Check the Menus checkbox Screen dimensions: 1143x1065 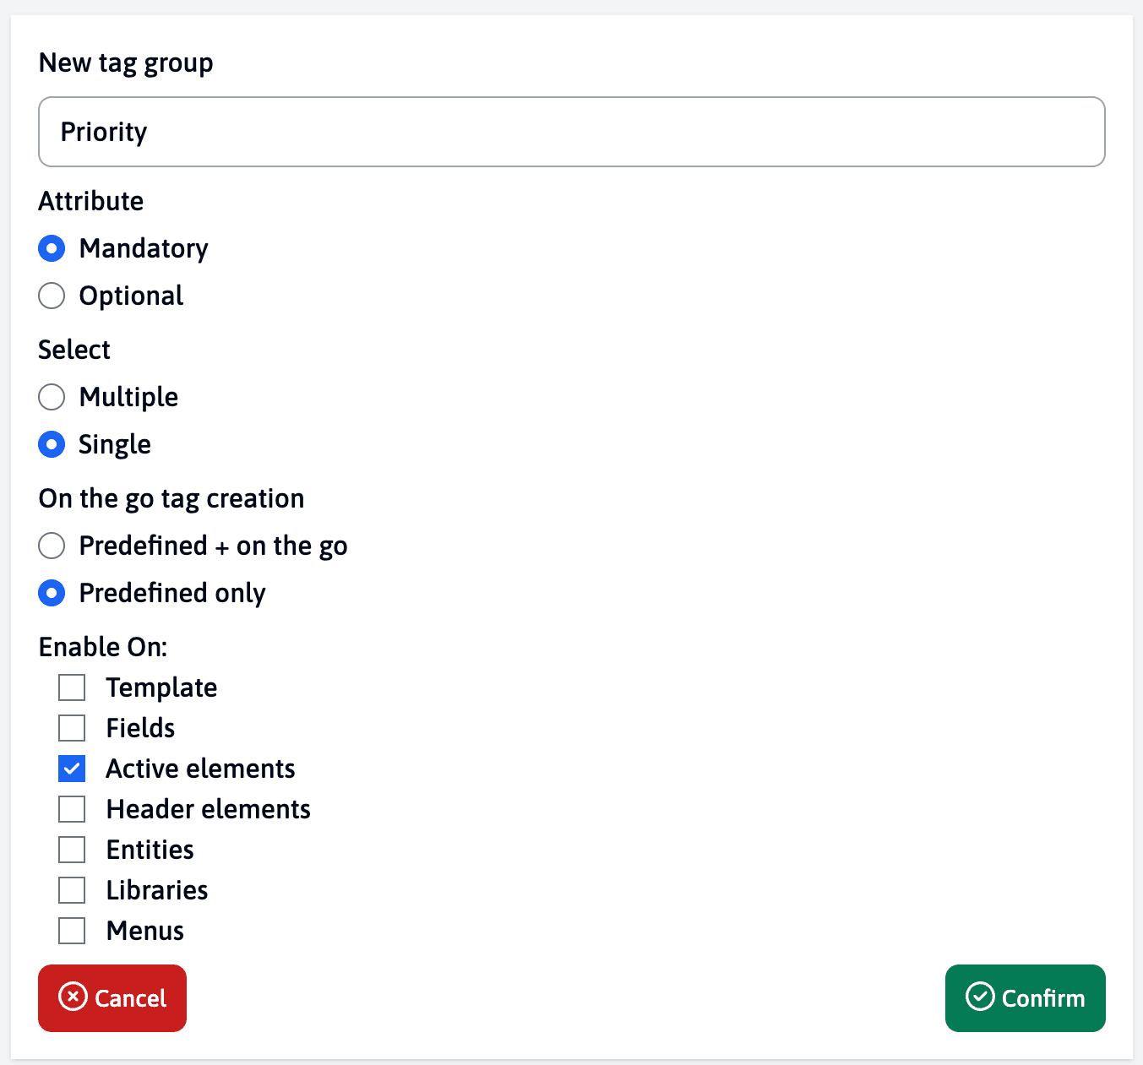pyautogui.click(x=72, y=930)
